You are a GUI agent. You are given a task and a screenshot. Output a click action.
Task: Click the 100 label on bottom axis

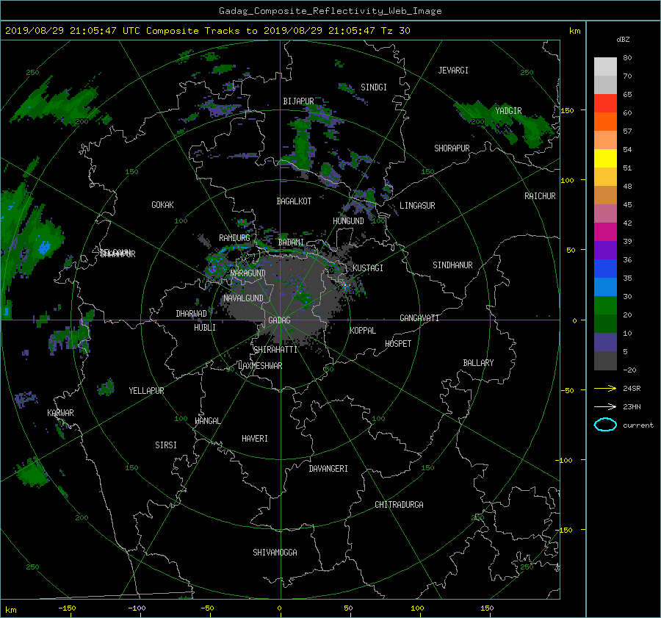pos(417,608)
